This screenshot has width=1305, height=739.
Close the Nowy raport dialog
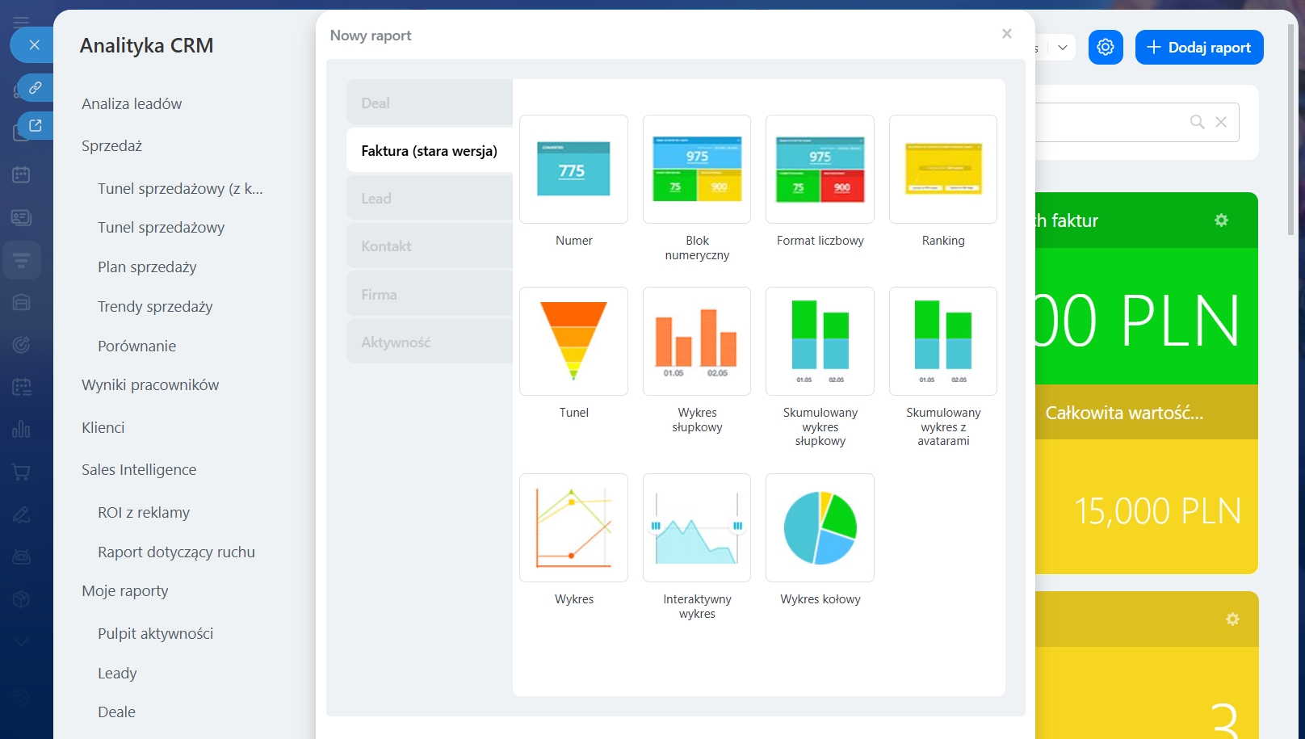[x=1006, y=34]
